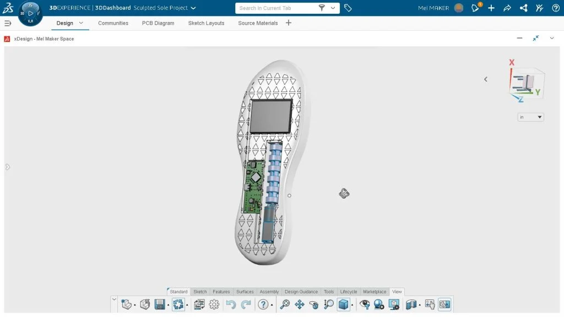Toggle the display monitor settings icon
The width and height of the screenshot is (564, 317).
coord(394,304)
